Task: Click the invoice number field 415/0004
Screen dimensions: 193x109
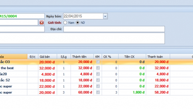Action: (22, 16)
